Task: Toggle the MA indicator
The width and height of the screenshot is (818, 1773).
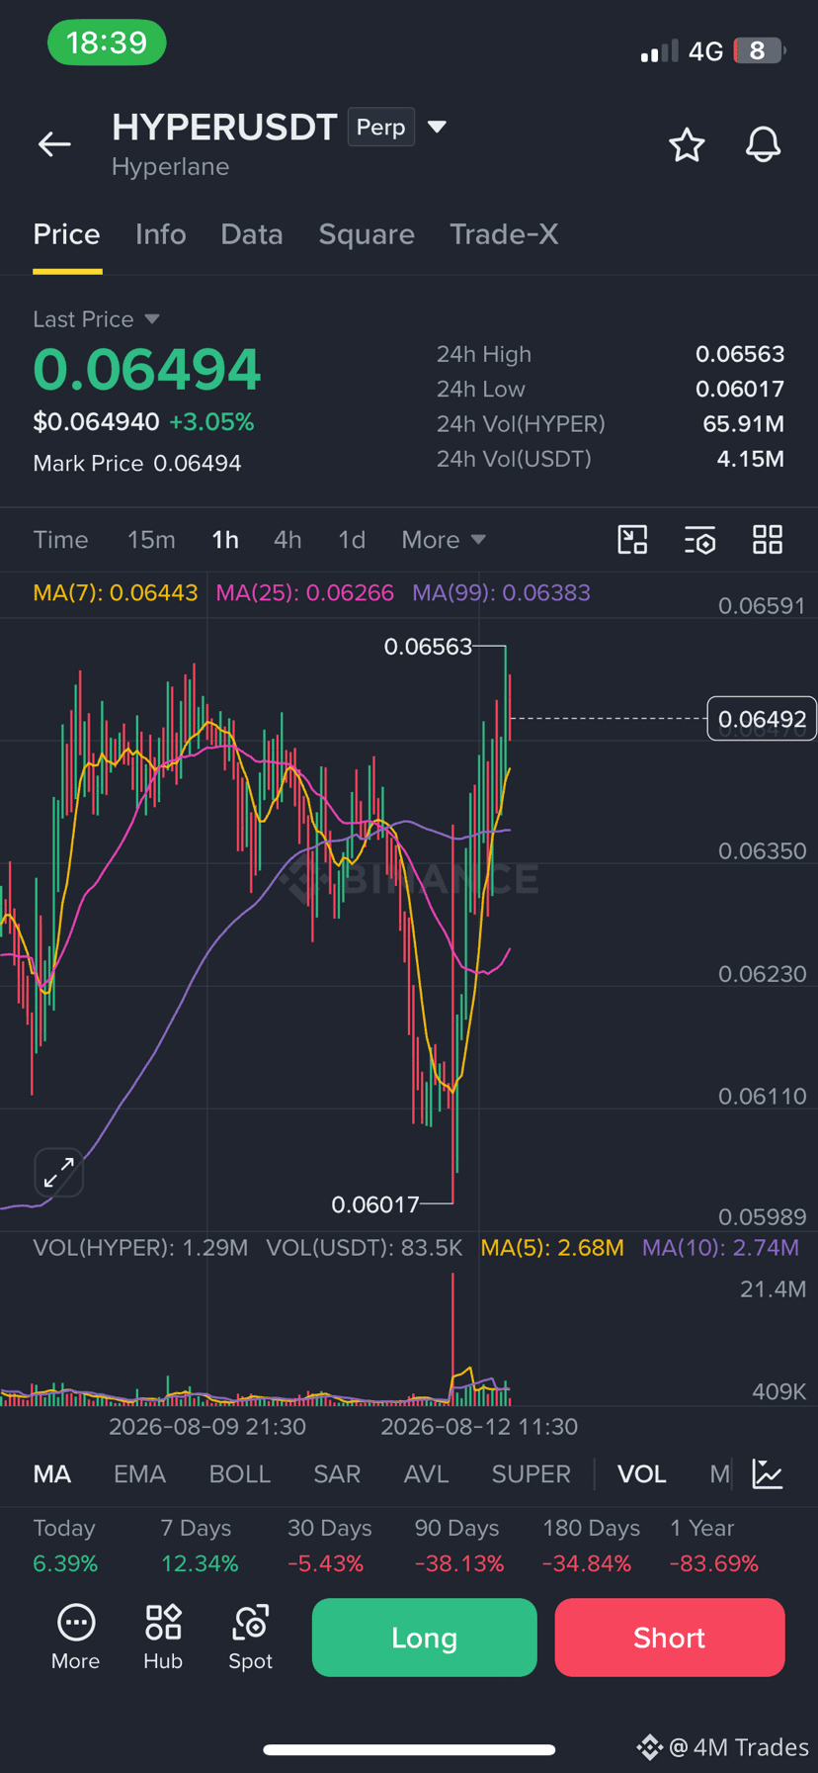Action: point(52,1474)
